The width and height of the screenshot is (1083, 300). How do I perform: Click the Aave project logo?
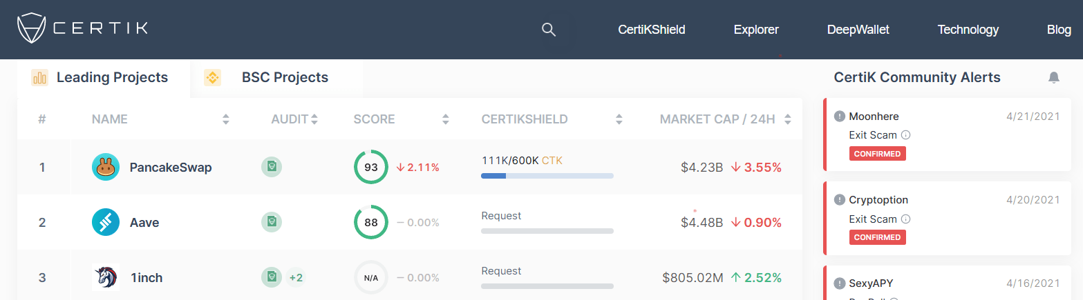(x=106, y=222)
